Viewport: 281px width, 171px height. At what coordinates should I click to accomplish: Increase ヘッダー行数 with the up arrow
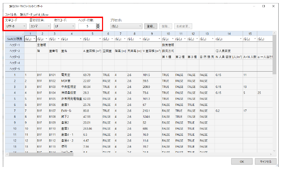pyautogui.click(x=98, y=25)
